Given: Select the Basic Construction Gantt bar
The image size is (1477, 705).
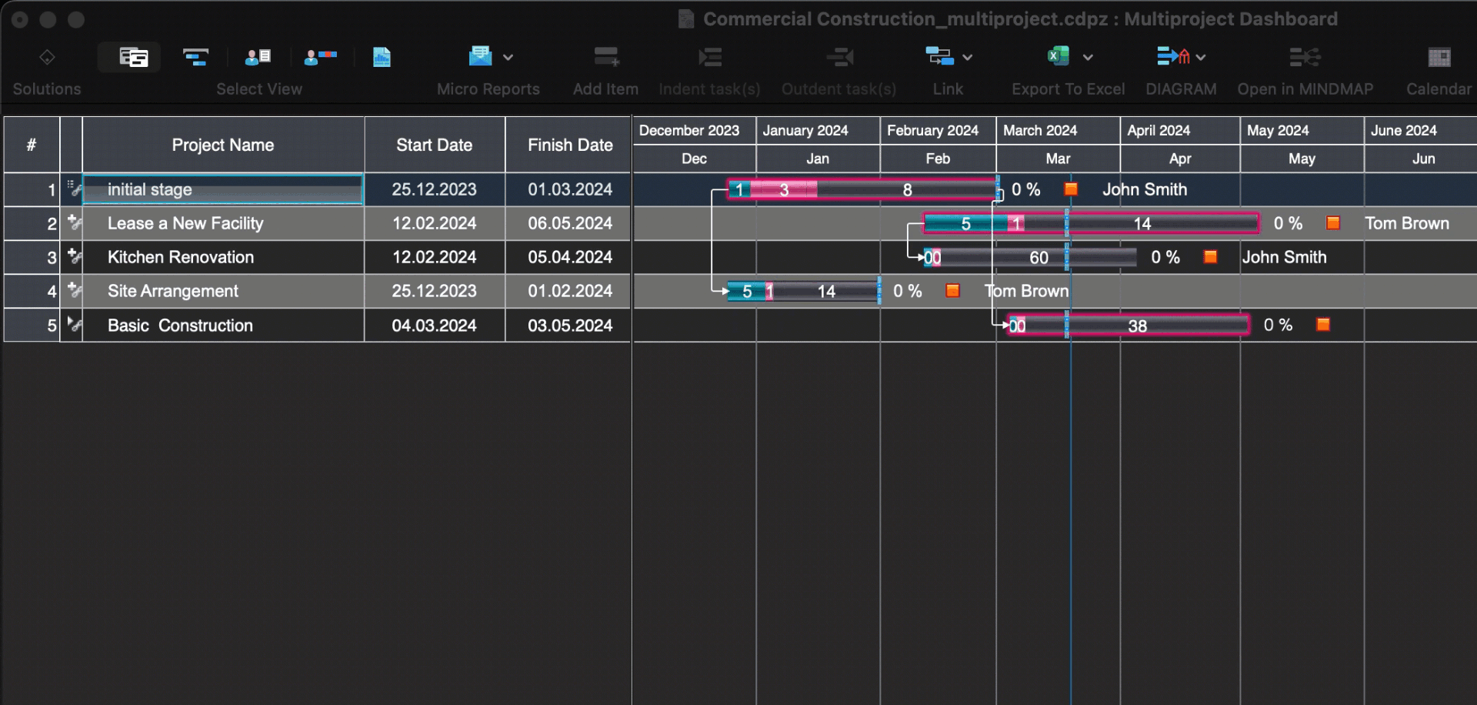Looking at the screenshot, I should 1127,325.
